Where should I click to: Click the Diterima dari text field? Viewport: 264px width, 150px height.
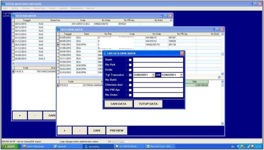158,85
